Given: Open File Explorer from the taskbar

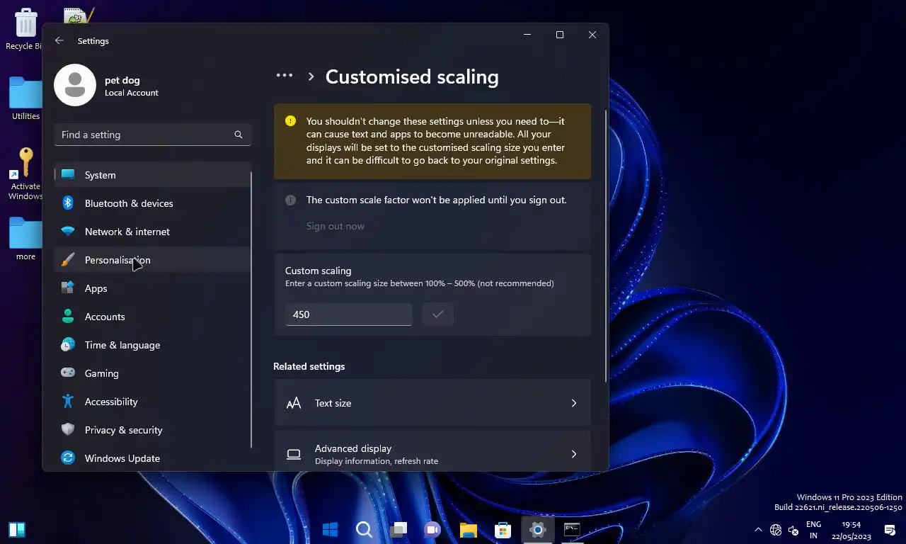Looking at the screenshot, I should 468,529.
